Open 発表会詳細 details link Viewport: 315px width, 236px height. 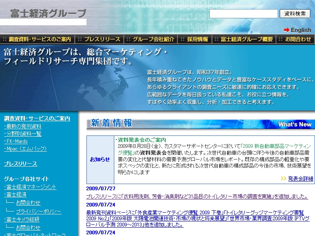click(x=300, y=178)
